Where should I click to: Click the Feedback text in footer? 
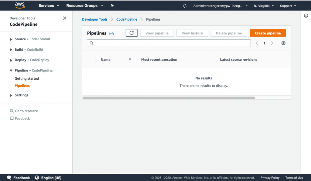coord(22,178)
